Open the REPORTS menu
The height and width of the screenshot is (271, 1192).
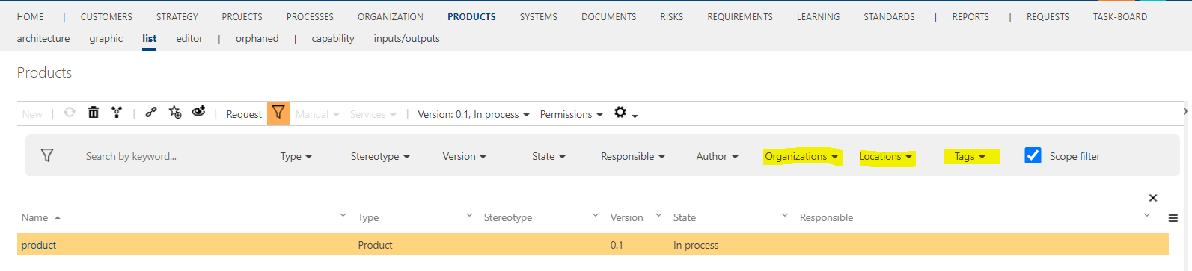click(971, 16)
